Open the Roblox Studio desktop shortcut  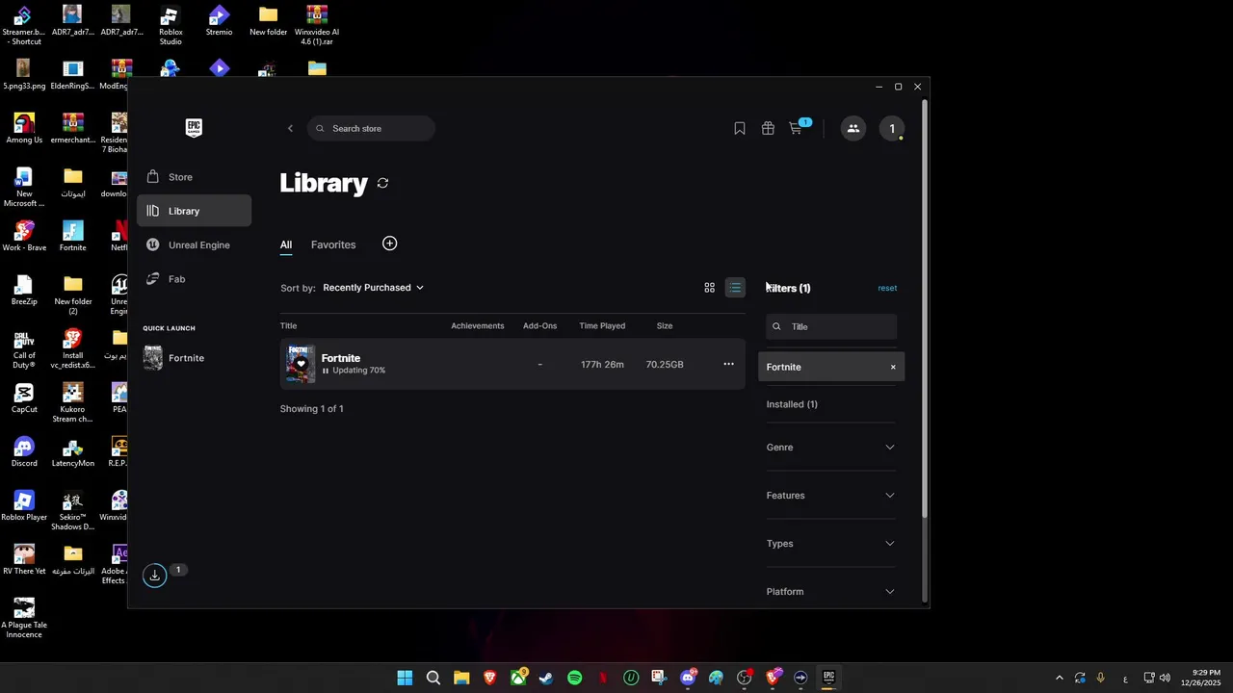(170, 26)
